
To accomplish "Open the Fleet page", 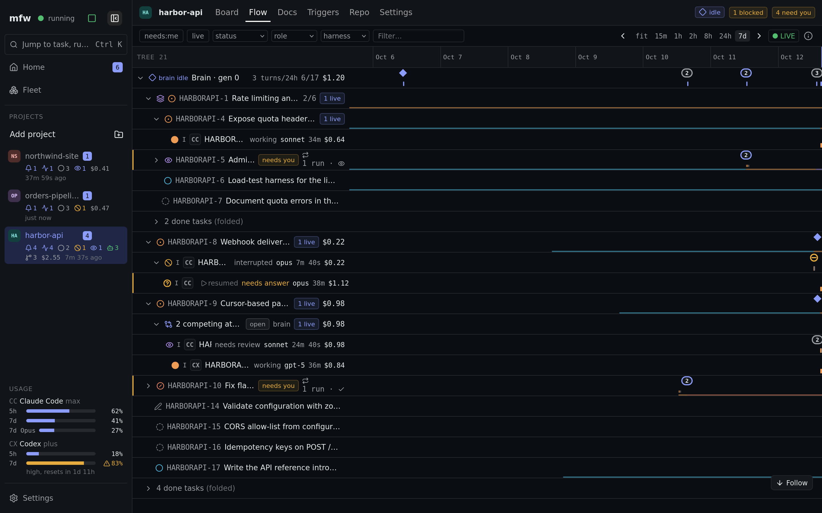I will [x=66, y=90].
